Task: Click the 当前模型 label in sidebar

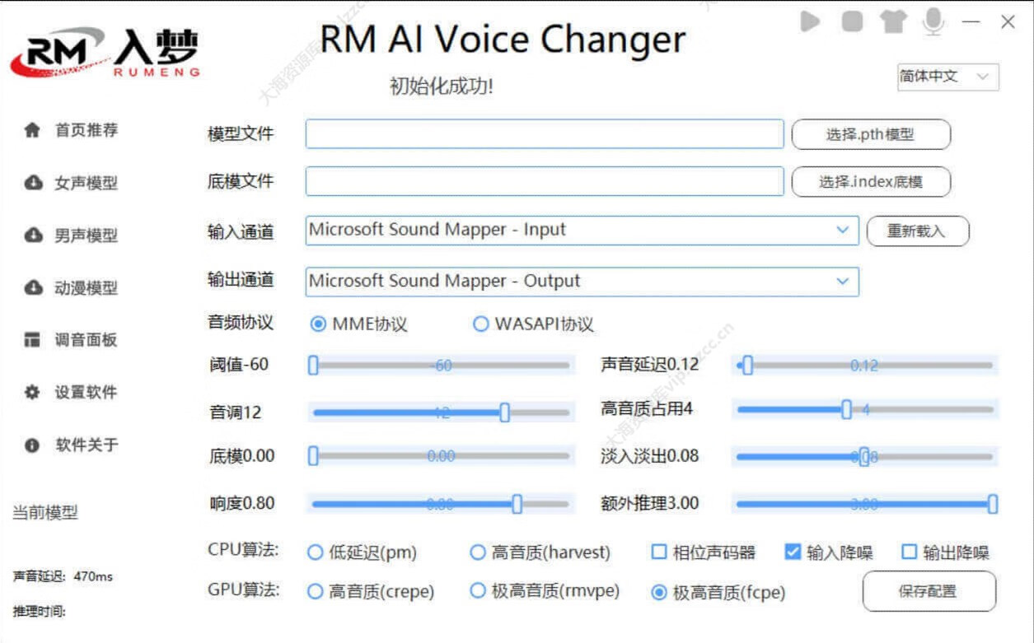Action: [x=45, y=513]
